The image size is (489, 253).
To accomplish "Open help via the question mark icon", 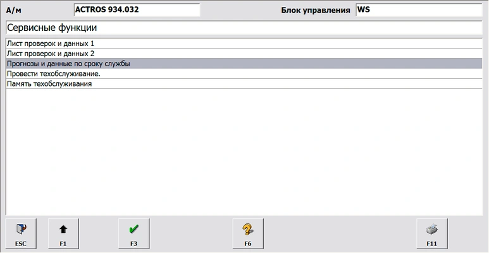I will pos(247,230).
